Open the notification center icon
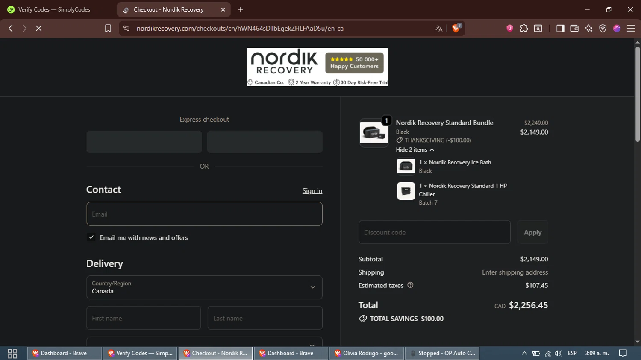Viewport: 641px width, 360px height. (x=623, y=353)
